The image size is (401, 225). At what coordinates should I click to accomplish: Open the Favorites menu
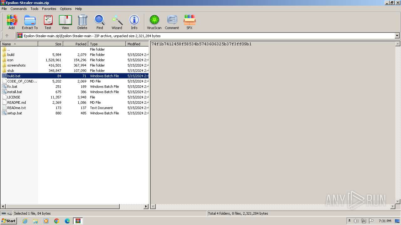click(49, 9)
